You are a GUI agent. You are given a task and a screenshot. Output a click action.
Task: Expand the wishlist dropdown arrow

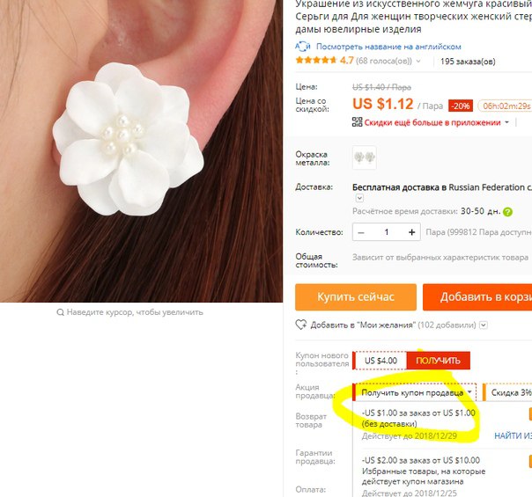click(484, 325)
